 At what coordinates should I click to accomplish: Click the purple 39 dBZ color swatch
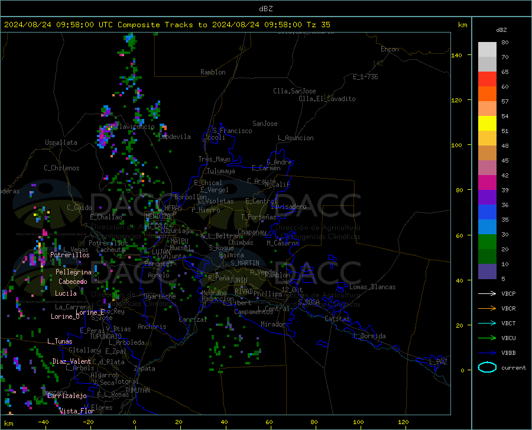(487, 198)
